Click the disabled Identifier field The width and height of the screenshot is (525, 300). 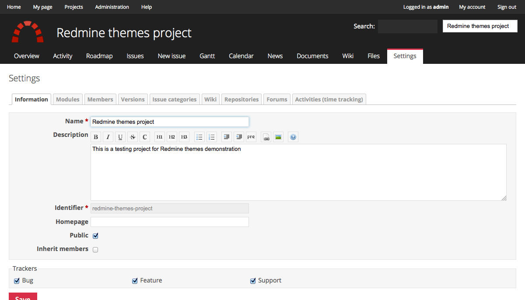pos(170,208)
